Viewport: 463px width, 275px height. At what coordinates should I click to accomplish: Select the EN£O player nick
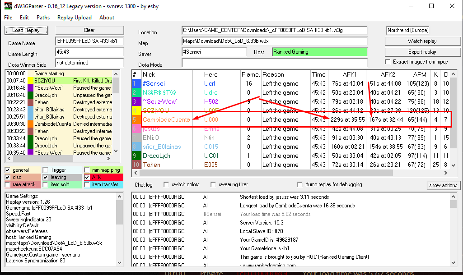[x=151, y=137]
